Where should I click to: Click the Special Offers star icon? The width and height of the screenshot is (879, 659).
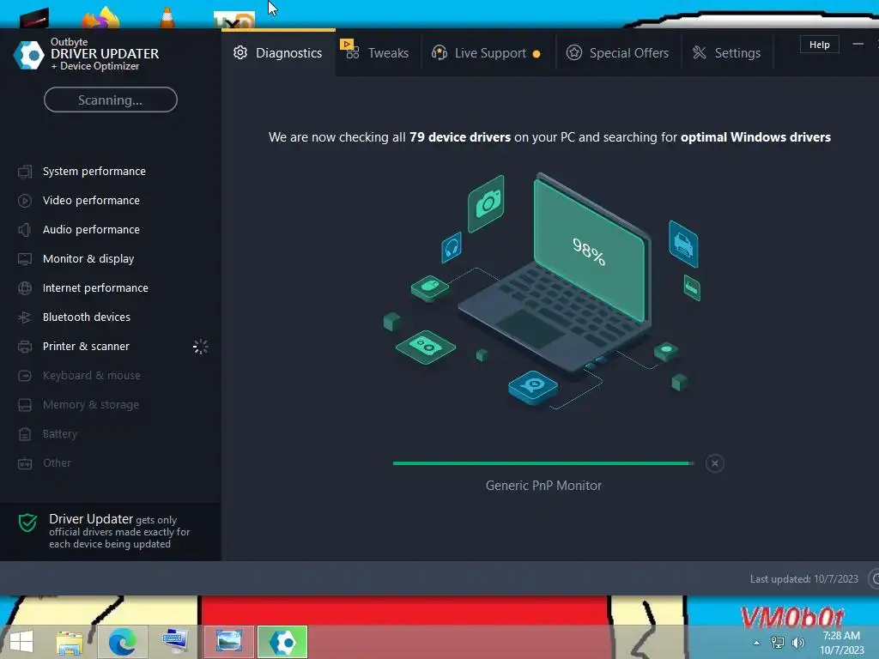point(574,52)
